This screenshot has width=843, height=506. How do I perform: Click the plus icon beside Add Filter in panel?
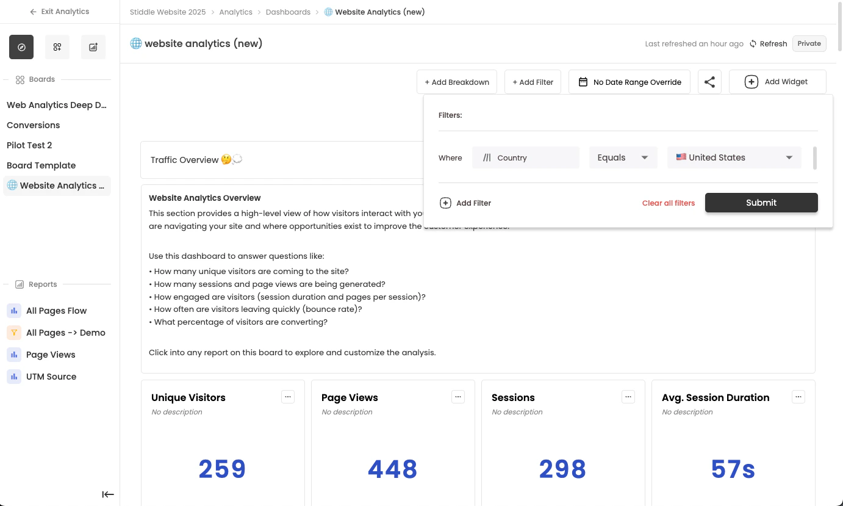445,203
